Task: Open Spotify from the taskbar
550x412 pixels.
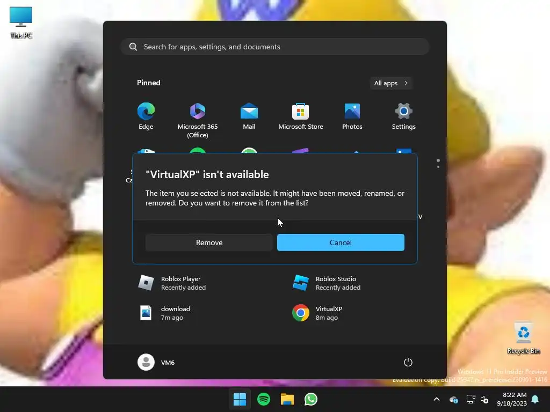Action: [263, 399]
